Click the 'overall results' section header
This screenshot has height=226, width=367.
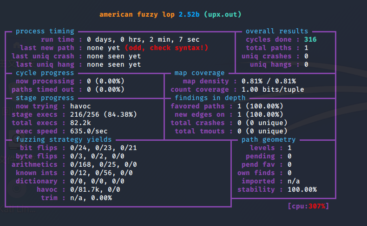tap(276, 31)
